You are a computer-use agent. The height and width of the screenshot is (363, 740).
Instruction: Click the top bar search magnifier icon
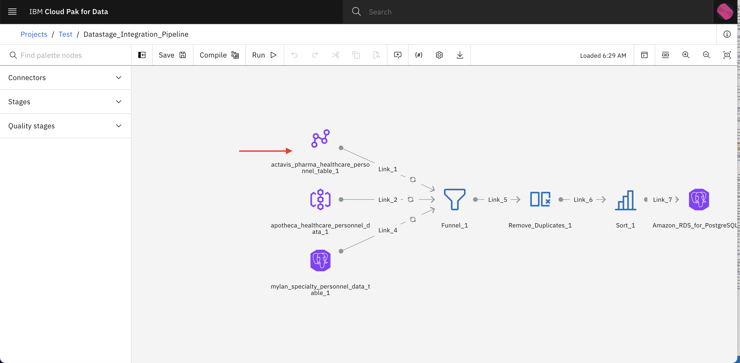(356, 12)
